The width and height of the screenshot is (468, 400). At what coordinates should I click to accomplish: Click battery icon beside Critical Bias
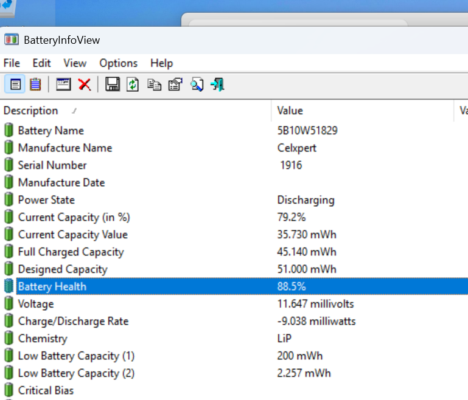click(x=9, y=390)
